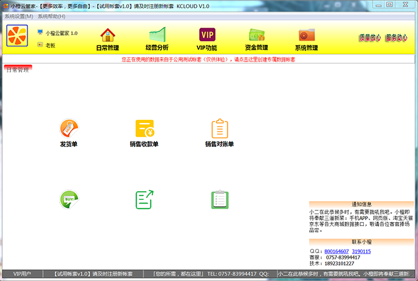
Task: Click notification message body in 通知信息 panel
Action: (360, 221)
